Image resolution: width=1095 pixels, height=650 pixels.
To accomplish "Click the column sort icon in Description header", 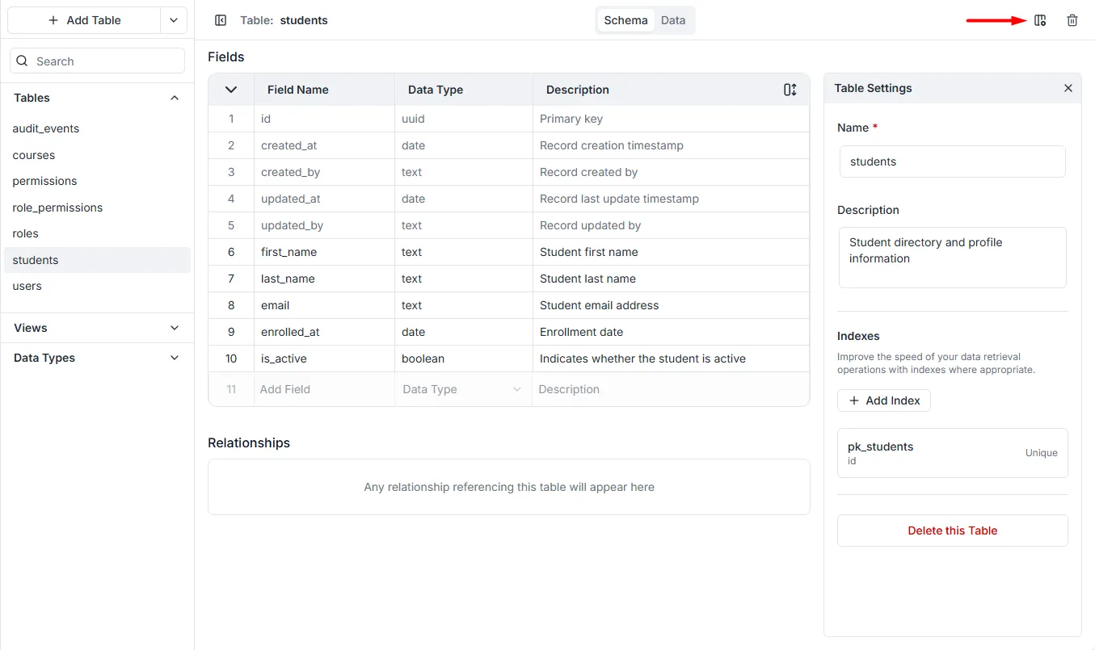I will (790, 90).
